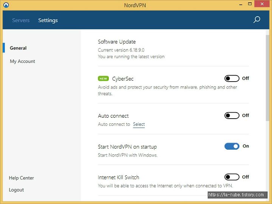
Task: Click Logout in the sidebar
Action: (x=16, y=190)
